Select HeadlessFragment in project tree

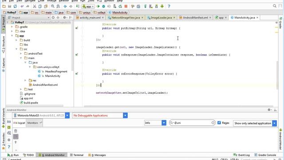click(56, 72)
